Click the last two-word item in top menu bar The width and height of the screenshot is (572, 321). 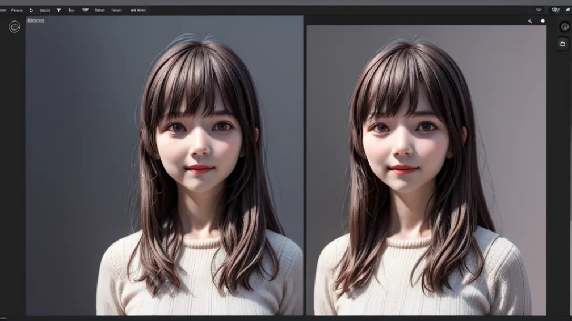(137, 10)
